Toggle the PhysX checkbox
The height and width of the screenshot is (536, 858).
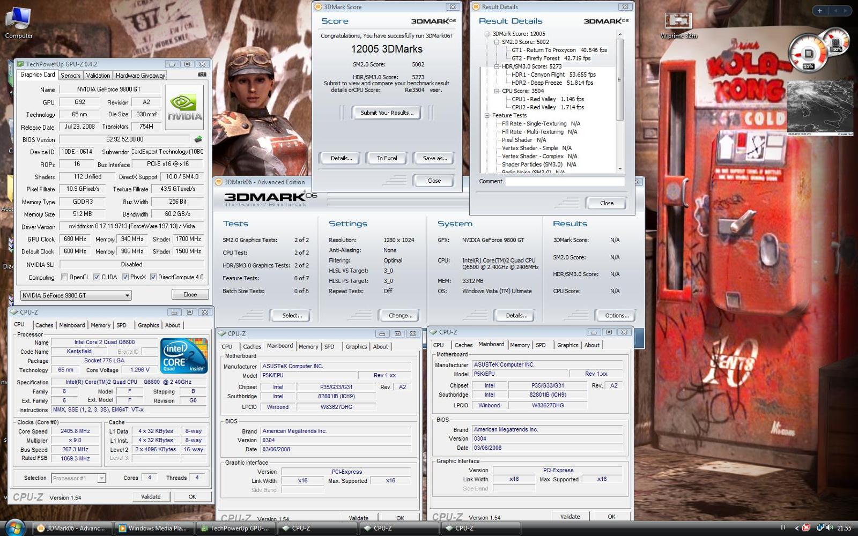[125, 277]
